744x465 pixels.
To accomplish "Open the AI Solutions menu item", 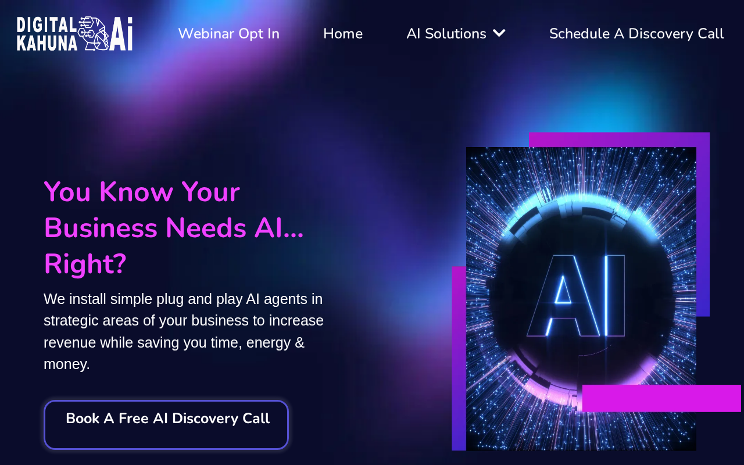I will coord(446,34).
